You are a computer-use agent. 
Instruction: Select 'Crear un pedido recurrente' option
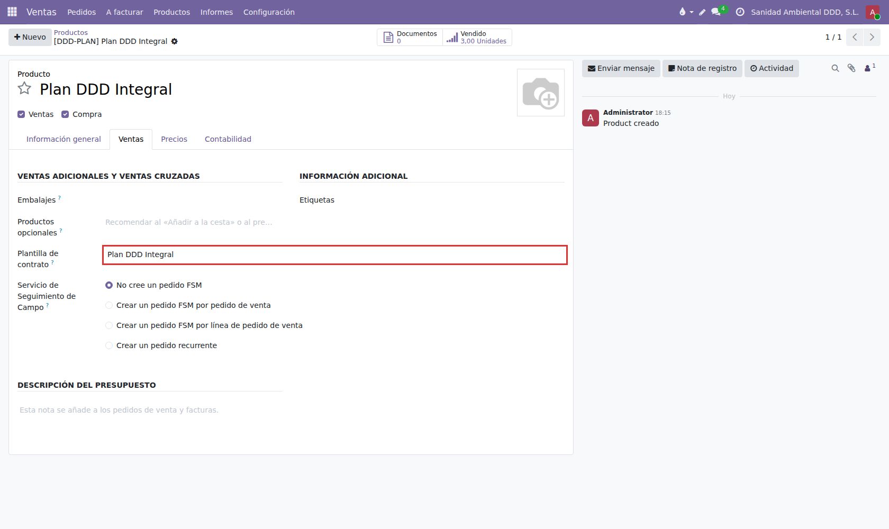(109, 345)
